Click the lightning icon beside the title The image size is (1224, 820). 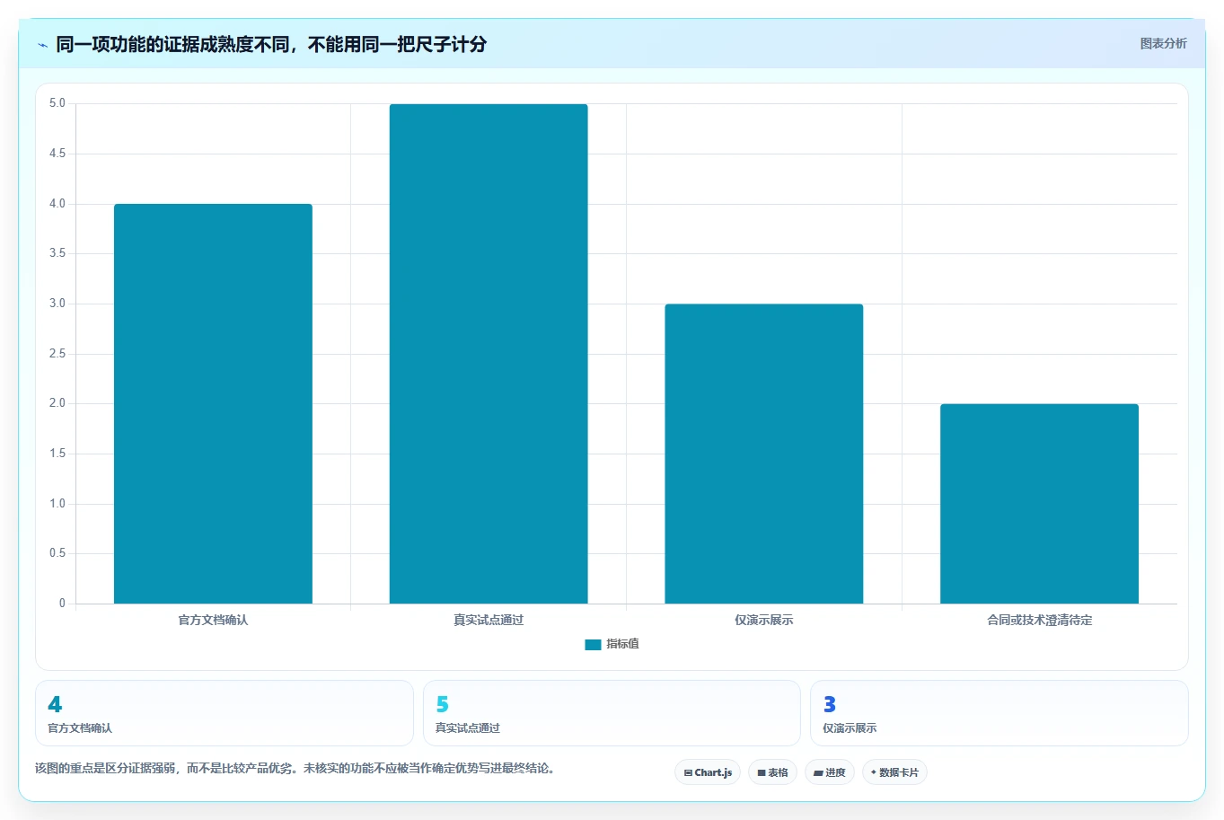(42, 45)
